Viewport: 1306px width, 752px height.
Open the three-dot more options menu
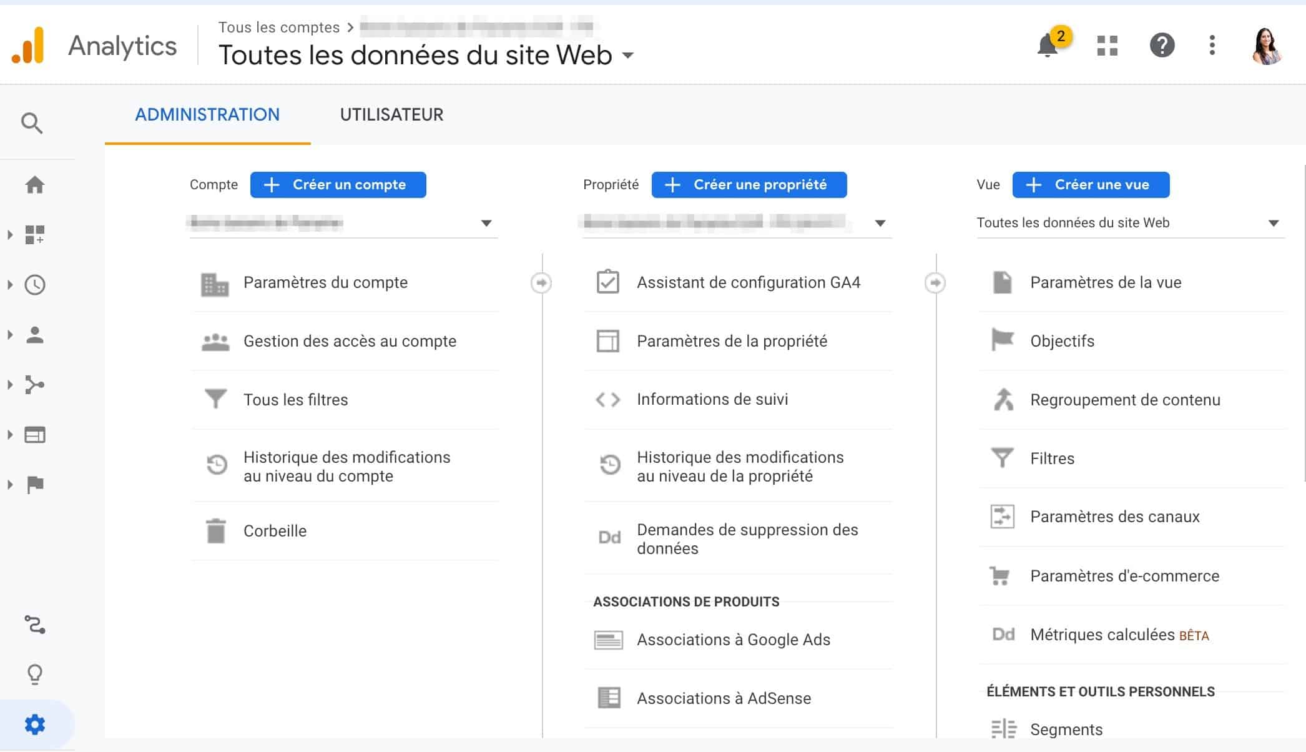point(1212,45)
